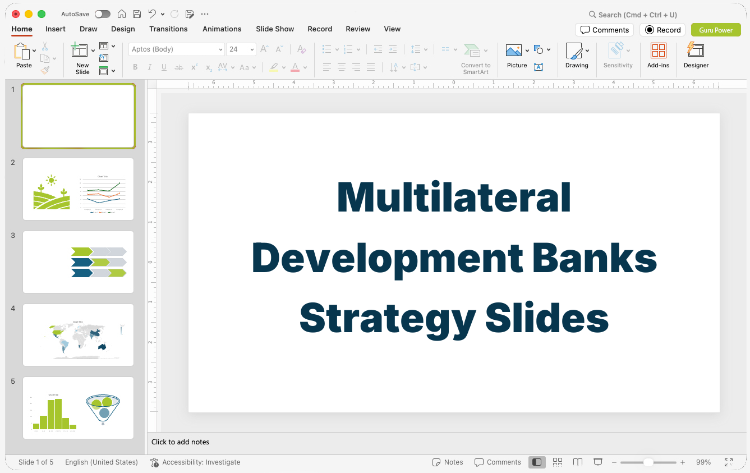Open the font size 24 dropdown
Image resolution: width=750 pixels, height=473 pixels.
[x=252, y=49]
